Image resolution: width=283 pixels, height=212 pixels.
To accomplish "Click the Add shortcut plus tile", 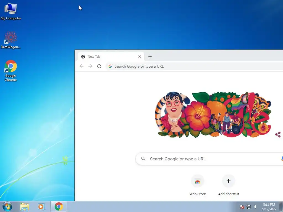I will pos(229,181).
